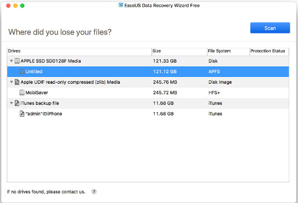Select the MobiSaver volume name
Viewport: 298px width, 203px height.
pos(37,93)
